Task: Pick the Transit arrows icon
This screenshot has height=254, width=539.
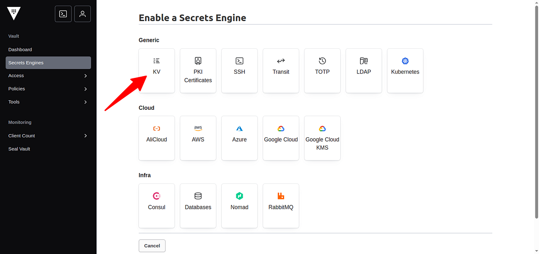Action: pyautogui.click(x=281, y=61)
